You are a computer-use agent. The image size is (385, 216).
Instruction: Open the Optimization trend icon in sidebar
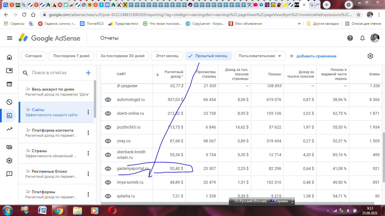pos(10,129)
